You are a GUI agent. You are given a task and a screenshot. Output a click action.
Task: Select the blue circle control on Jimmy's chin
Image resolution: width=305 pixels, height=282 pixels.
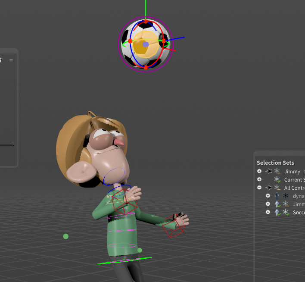(x=114, y=176)
